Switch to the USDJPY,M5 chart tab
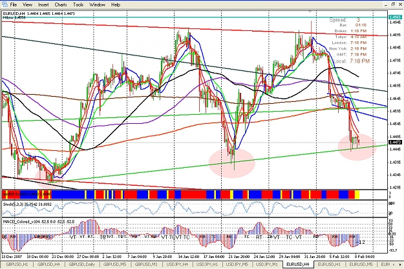Screen dimensions: 404x269 click(237, 264)
